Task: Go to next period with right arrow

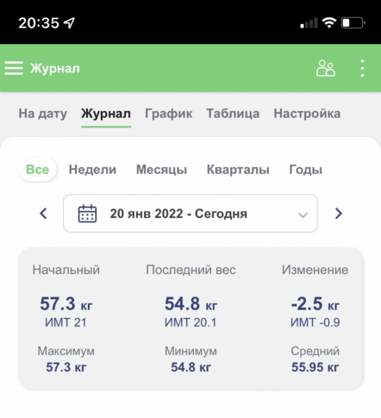Action: pos(338,214)
